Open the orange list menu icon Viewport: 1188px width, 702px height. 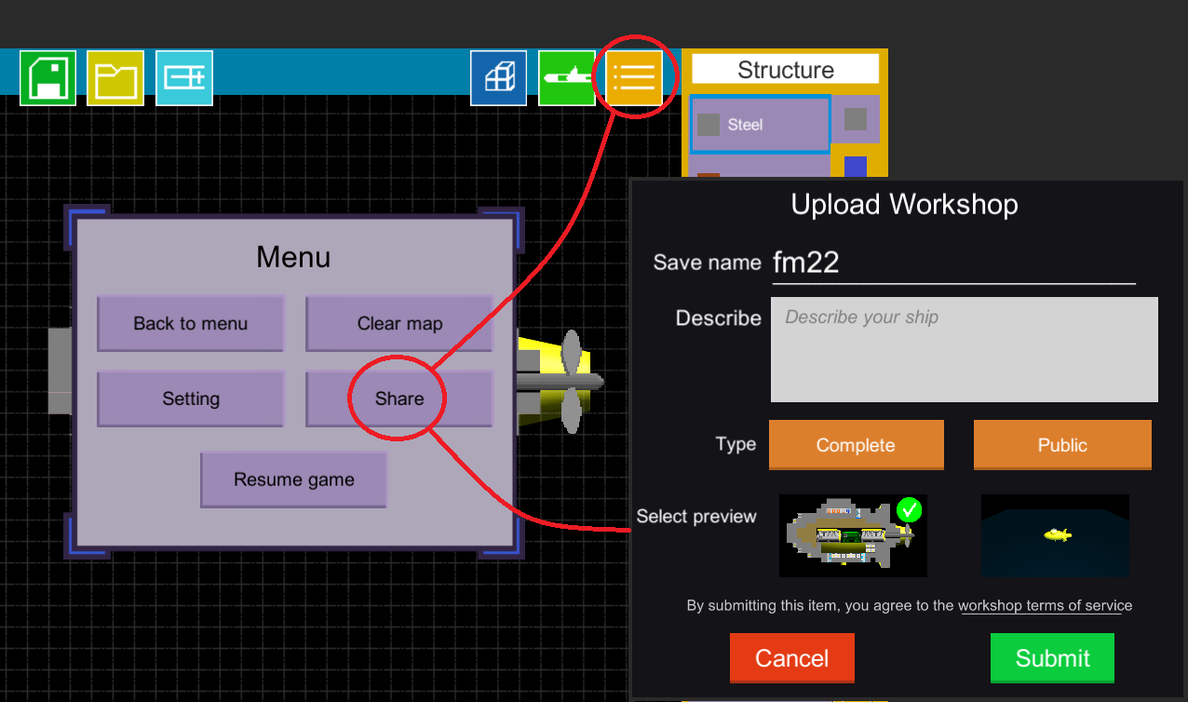[634, 77]
